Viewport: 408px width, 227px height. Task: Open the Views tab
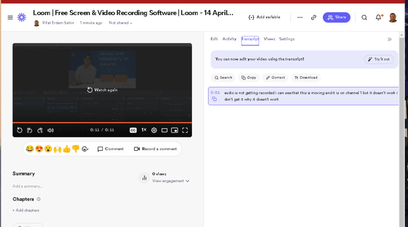(269, 39)
